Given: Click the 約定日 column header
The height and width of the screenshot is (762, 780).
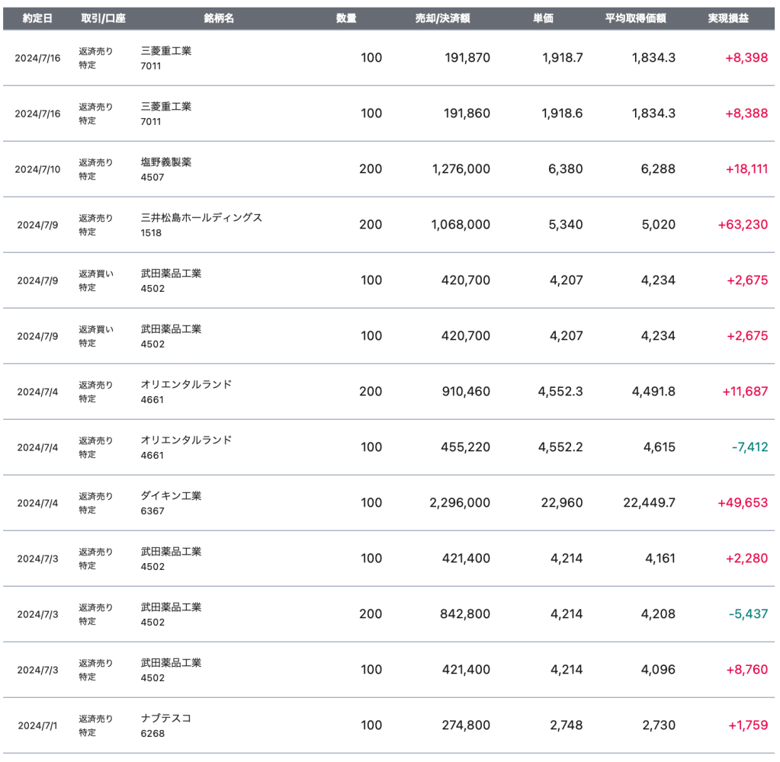Looking at the screenshot, I should [x=37, y=18].
